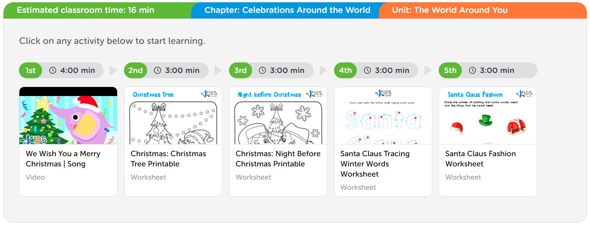Open the Chapter: Celebrations Around the World tab
The image size is (590, 225).
pyautogui.click(x=287, y=10)
